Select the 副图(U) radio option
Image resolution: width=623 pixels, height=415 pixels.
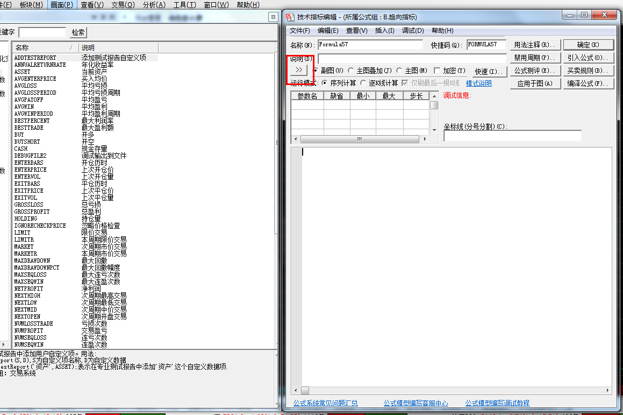tap(317, 71)
